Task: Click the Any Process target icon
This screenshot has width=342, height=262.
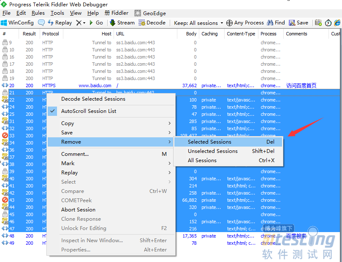Action: pos(229,23)
